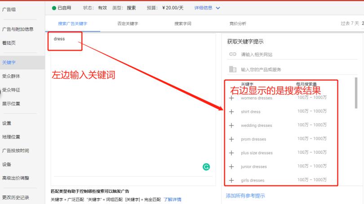This screenshot has height=204, width=364.
Task: Click the junior dresses keyword text
Action: pos(254,166)
